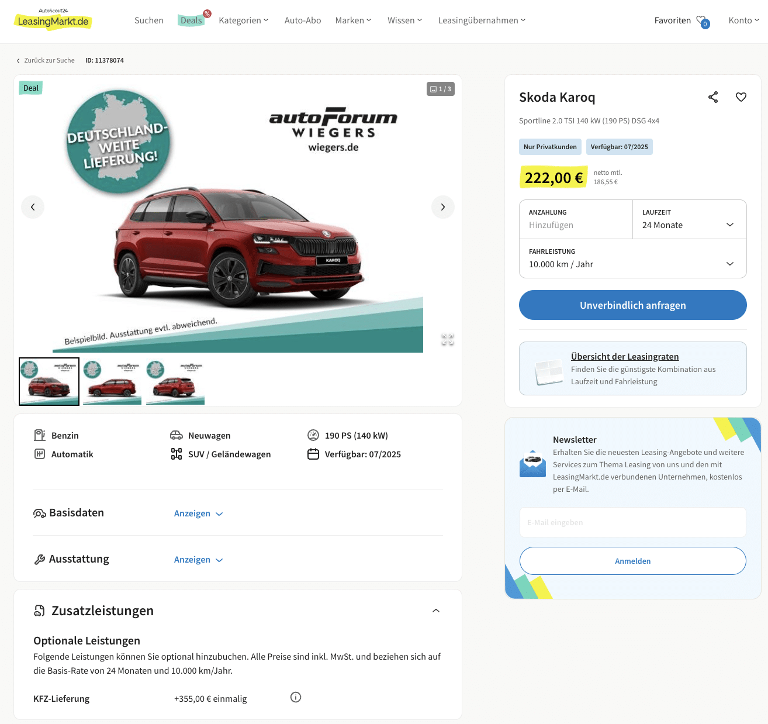Screen dimensions: 768x724
Task: Click the Verfügbar calendar icon
Action: (x=313, y=454)
